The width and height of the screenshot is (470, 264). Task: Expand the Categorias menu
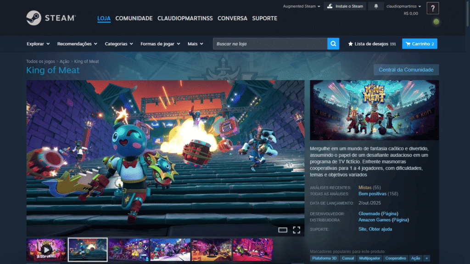118,44
